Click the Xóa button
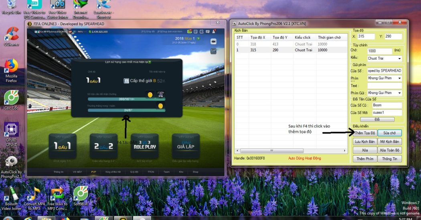Image resolution: width=421 pixels, height=220 pixels. [x=364, y=150]
